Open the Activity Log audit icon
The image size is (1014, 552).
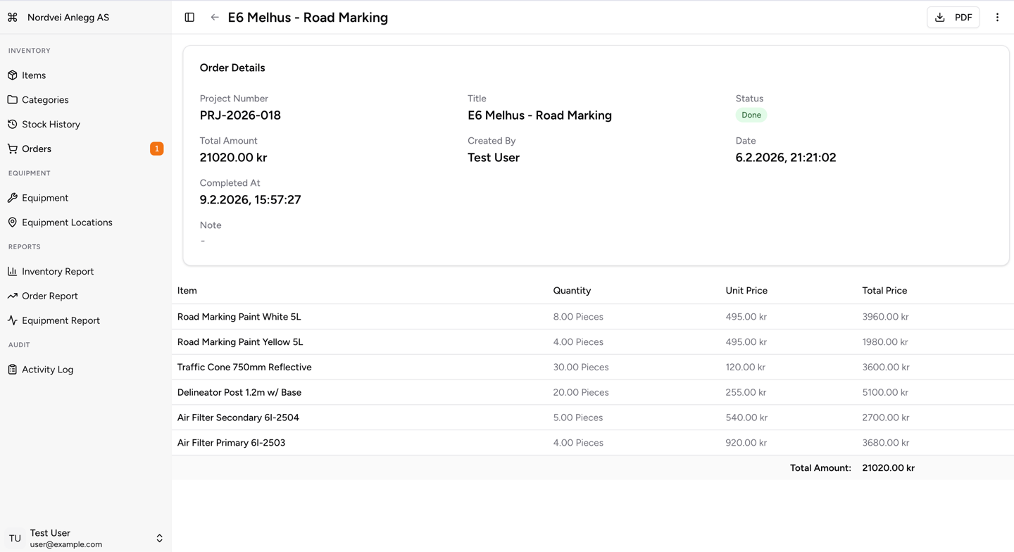point(12,369)
